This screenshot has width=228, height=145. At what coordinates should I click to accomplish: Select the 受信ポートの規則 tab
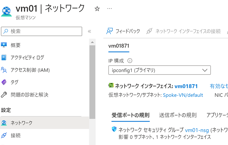[131, 115]
